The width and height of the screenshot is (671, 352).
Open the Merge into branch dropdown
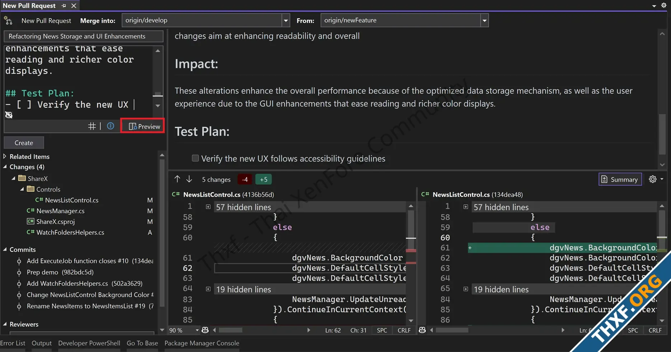click(286, 20)
